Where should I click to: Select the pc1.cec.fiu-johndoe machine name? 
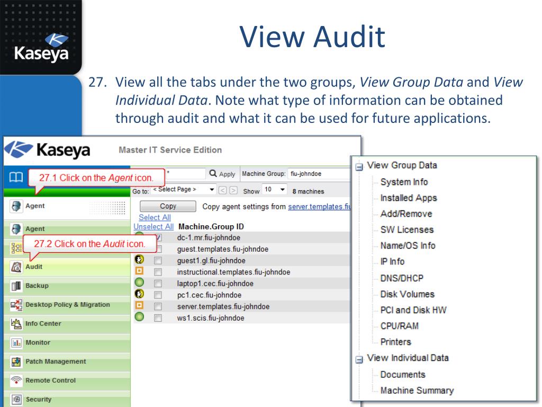209,295
